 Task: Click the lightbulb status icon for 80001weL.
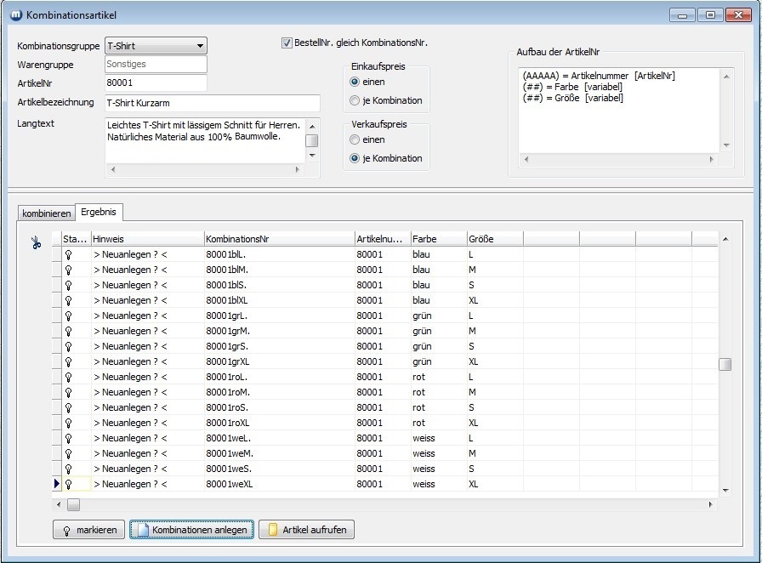tap(68, 438)
